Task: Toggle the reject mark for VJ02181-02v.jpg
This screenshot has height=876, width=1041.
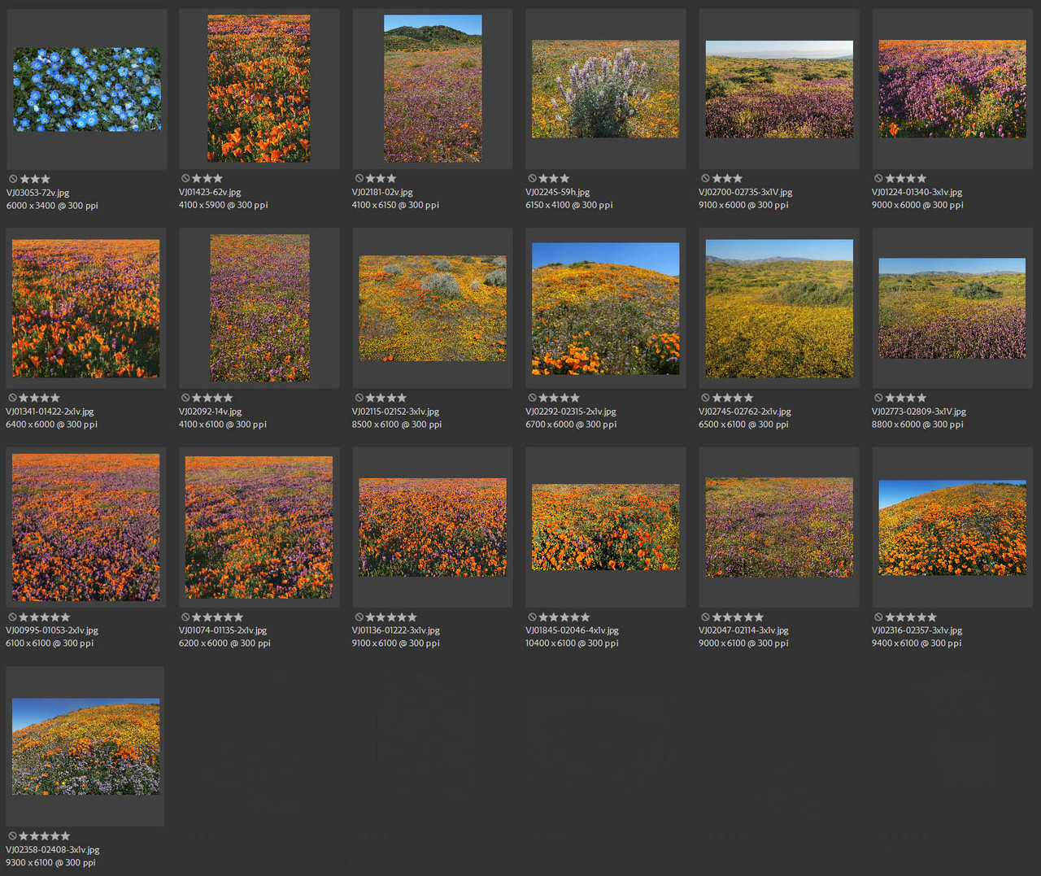Action: click(359, 177)
